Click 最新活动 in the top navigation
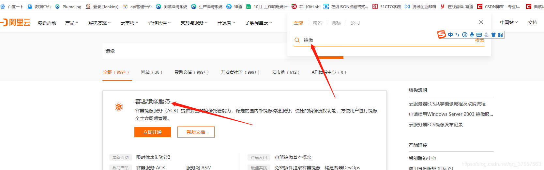This screenshot has height=170, width=544. [47, 23]
